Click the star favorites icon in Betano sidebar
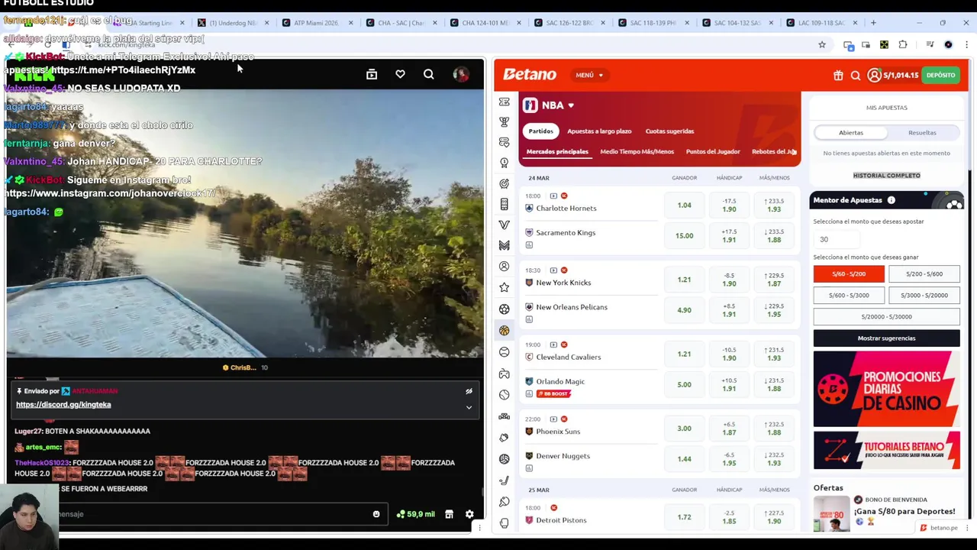Screen dimensions: 977x550 click(504, 287)
